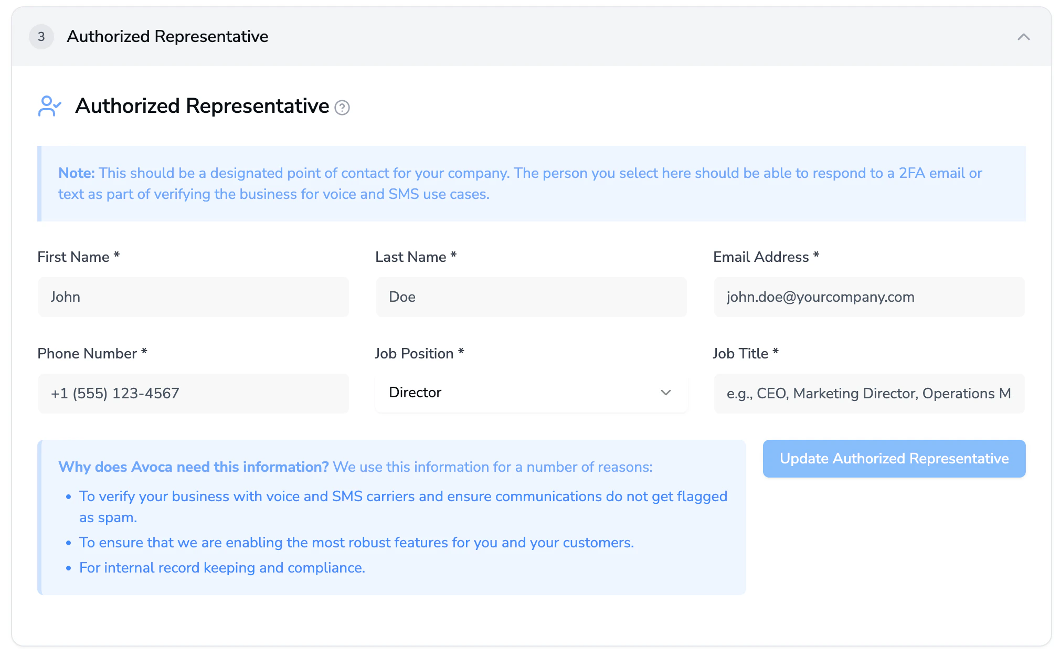Click the step 3 number badge
The width and height of the screenshot is (1060, 656).
[41, 37]
